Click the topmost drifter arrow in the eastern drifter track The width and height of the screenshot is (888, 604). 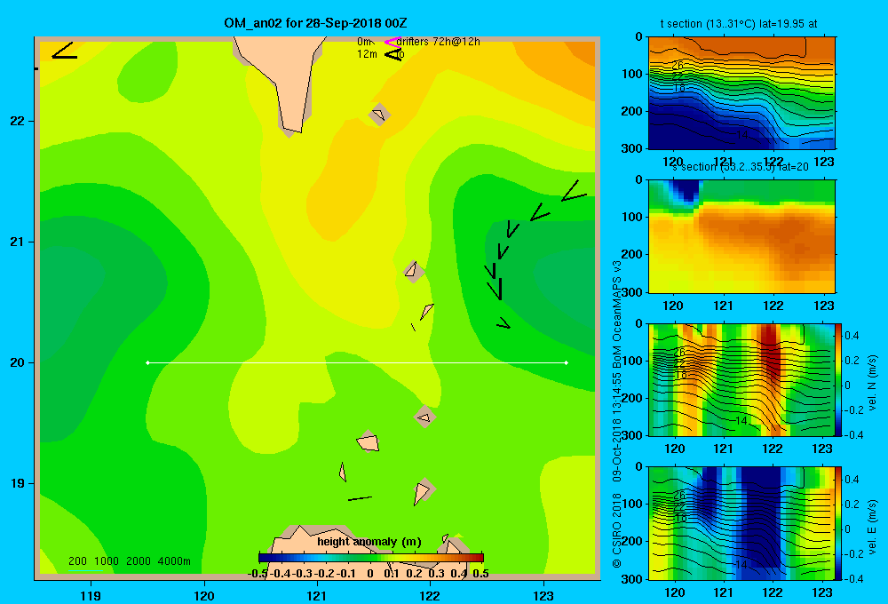575,192
